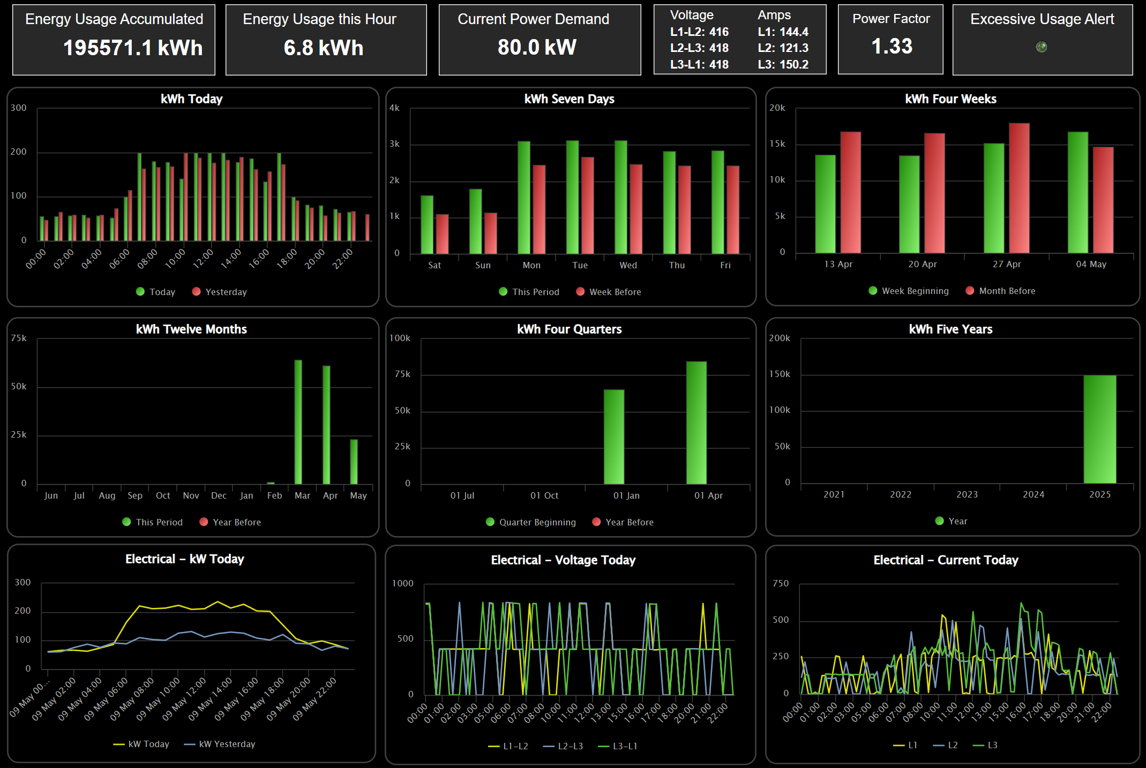Toggle Year Before legend in kWh Four Quarters

click(623, 522)
